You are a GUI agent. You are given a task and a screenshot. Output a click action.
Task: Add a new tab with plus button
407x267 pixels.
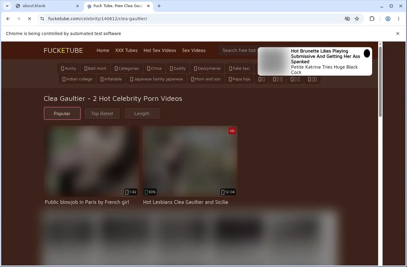coord(159,6)
